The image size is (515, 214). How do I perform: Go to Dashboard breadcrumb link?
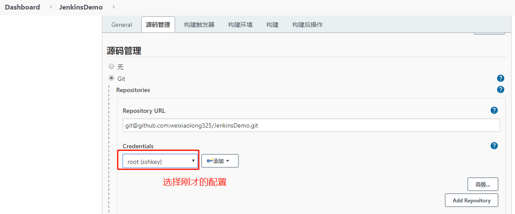pyautogui.click(x=23, y=7)
